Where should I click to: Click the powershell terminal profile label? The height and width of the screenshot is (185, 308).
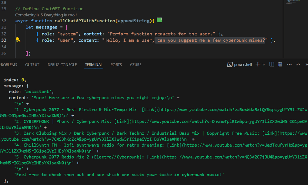[x=243, y=65]
